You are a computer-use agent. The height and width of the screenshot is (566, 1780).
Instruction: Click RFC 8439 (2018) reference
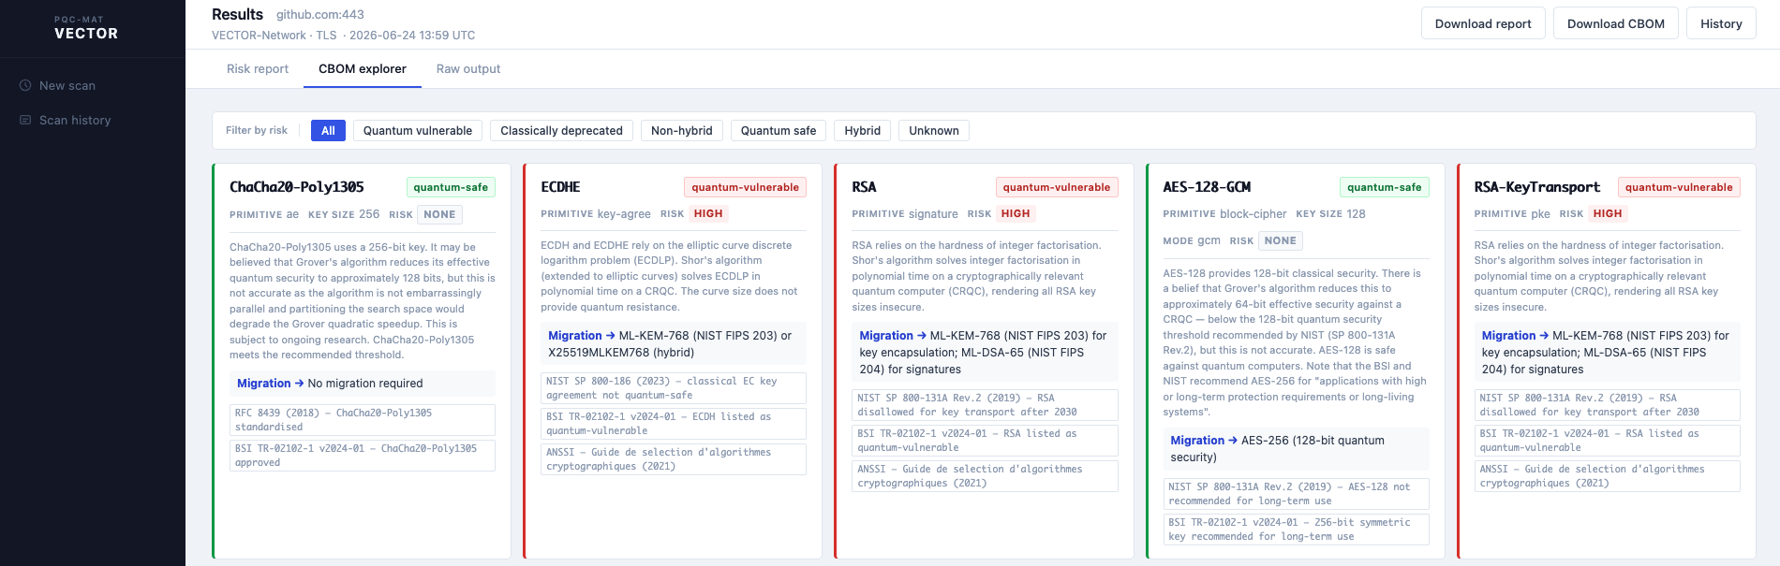coord(363,420)
